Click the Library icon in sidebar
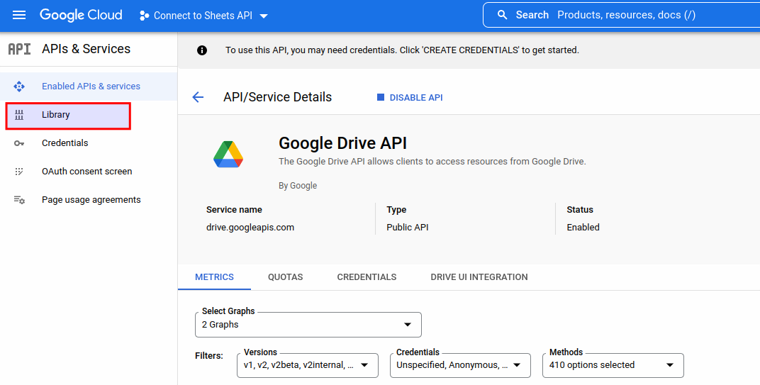Screen dimensions: 760x385 [19, 115]
